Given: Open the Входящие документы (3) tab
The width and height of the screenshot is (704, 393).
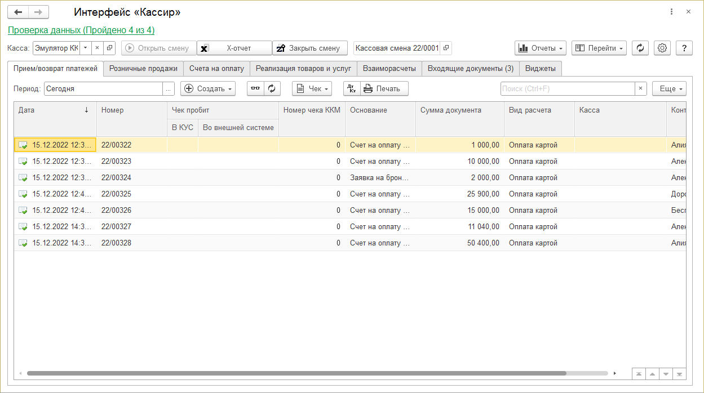Looking at the screenshot, I should (x=470, y=69).
